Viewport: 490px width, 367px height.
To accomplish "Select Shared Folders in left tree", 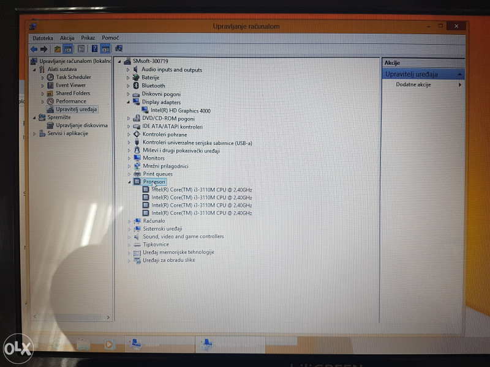I will tap(73, 93).
